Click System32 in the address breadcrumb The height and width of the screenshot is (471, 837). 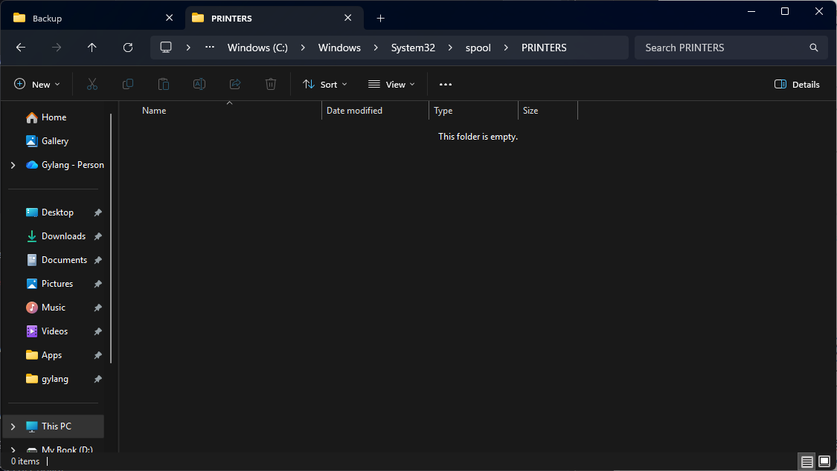click(413, 48)
